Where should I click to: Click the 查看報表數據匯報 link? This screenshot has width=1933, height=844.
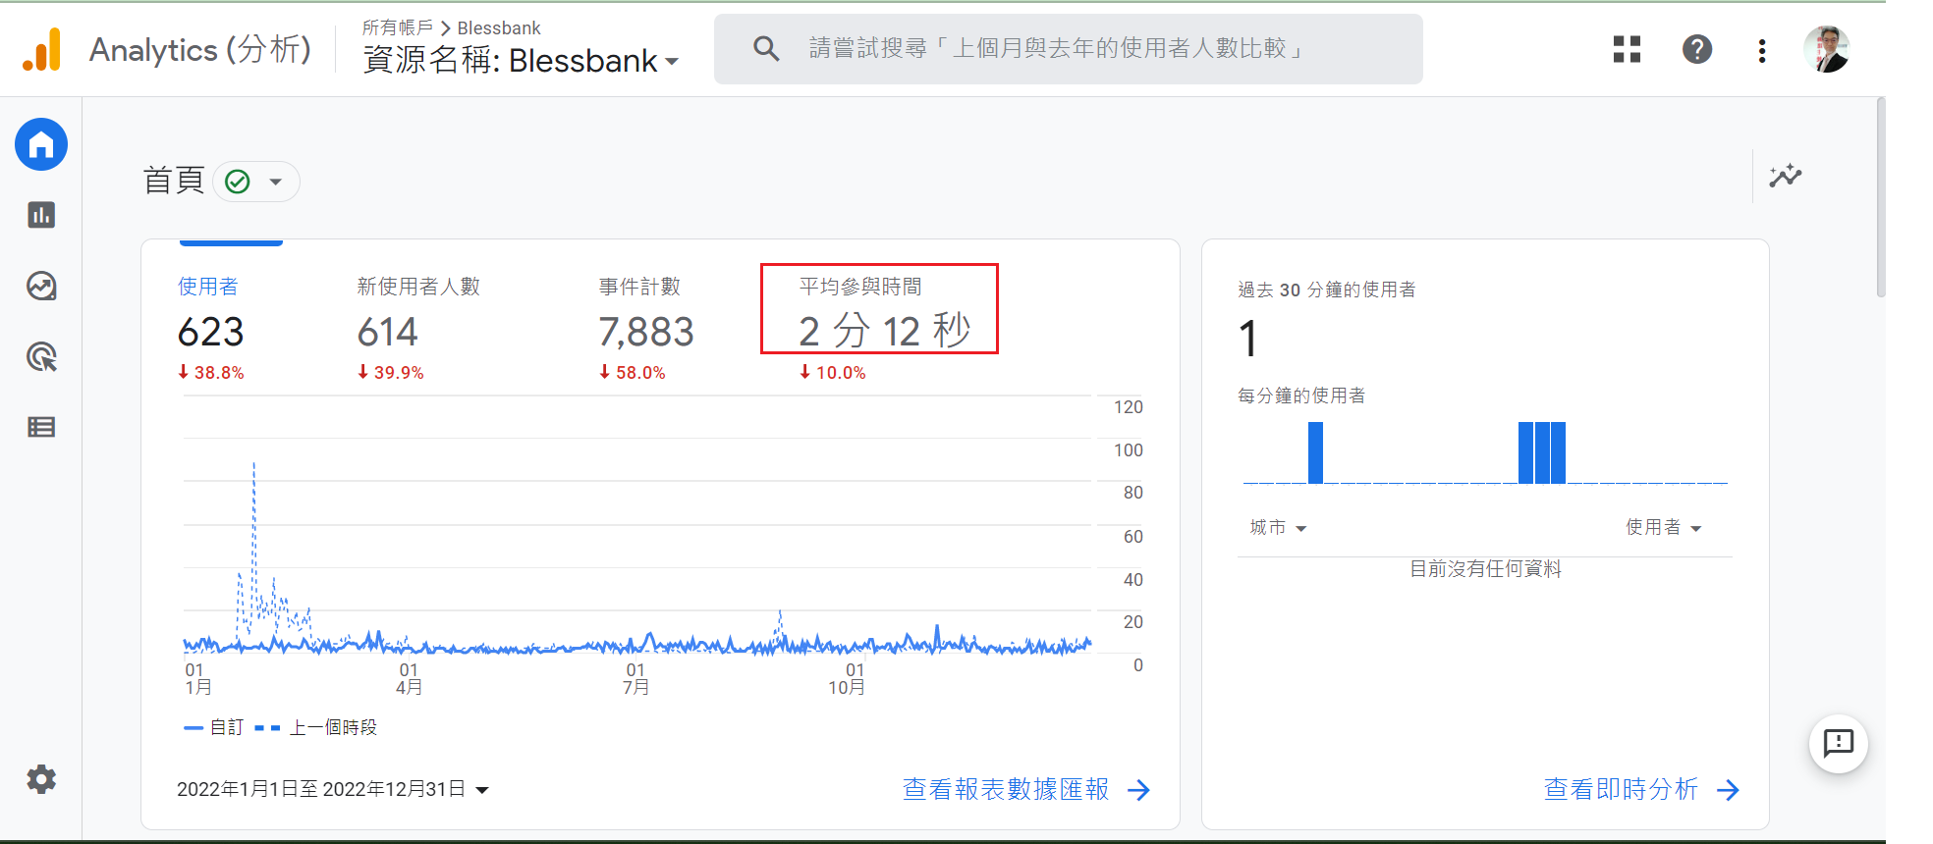tap(1006, 789)
